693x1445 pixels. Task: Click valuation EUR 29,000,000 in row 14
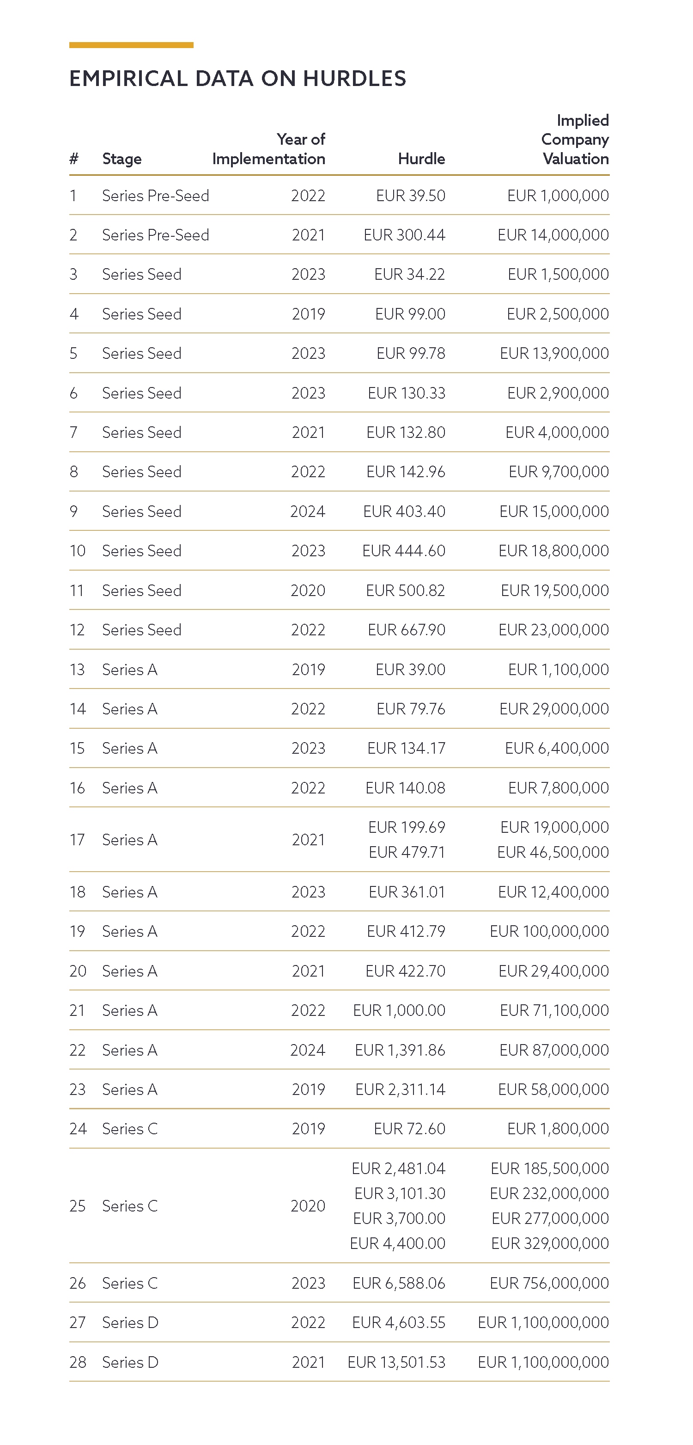(554, 709)
